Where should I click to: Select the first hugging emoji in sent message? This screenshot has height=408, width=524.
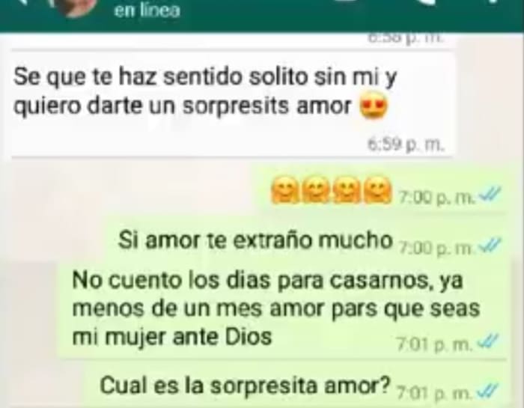286,190
